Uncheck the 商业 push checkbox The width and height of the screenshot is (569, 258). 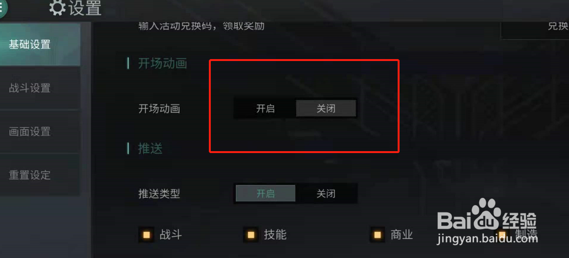377,235
